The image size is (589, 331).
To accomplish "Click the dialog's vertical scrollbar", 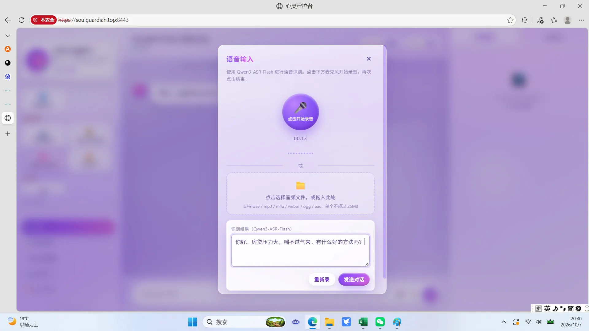I will pos(385,162).
